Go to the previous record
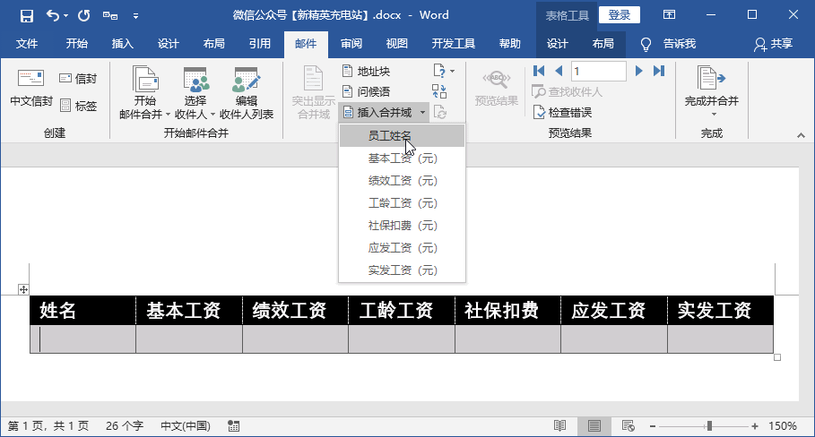 pyautogui.click(x=559, y=71)
